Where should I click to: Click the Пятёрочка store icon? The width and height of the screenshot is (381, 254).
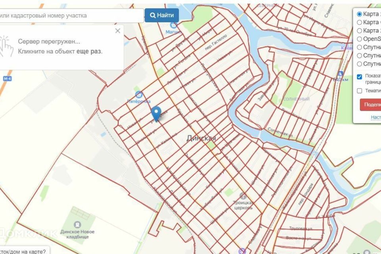click(139, 94)
